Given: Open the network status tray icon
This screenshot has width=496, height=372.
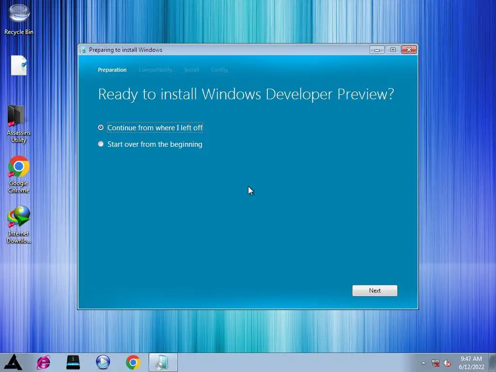Looking at the screenshot, I should [435, 363].
